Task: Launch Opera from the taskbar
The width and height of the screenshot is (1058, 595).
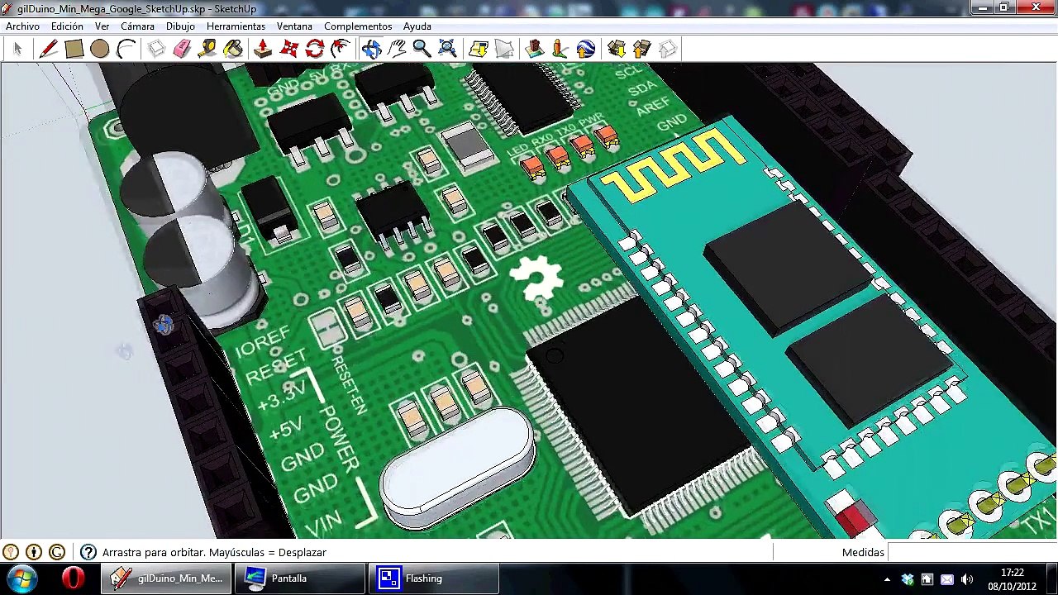Action: [73, 578]
